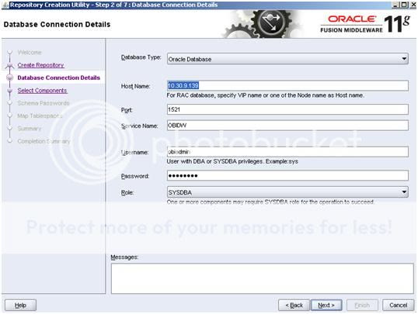Image resolution: width=418 pixels, height=314 pixels.
Task: Click the Completion Summary step label
Action: click(x=44, y=141)
